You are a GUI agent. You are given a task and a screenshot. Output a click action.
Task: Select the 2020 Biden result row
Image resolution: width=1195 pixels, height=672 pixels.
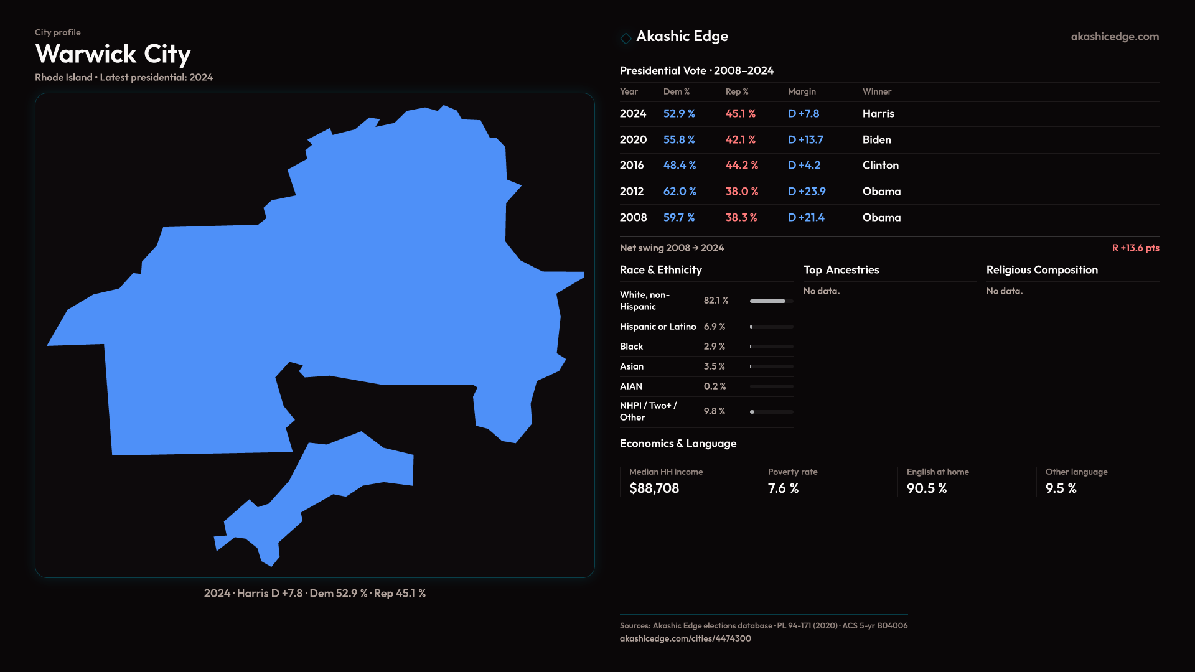889,140
